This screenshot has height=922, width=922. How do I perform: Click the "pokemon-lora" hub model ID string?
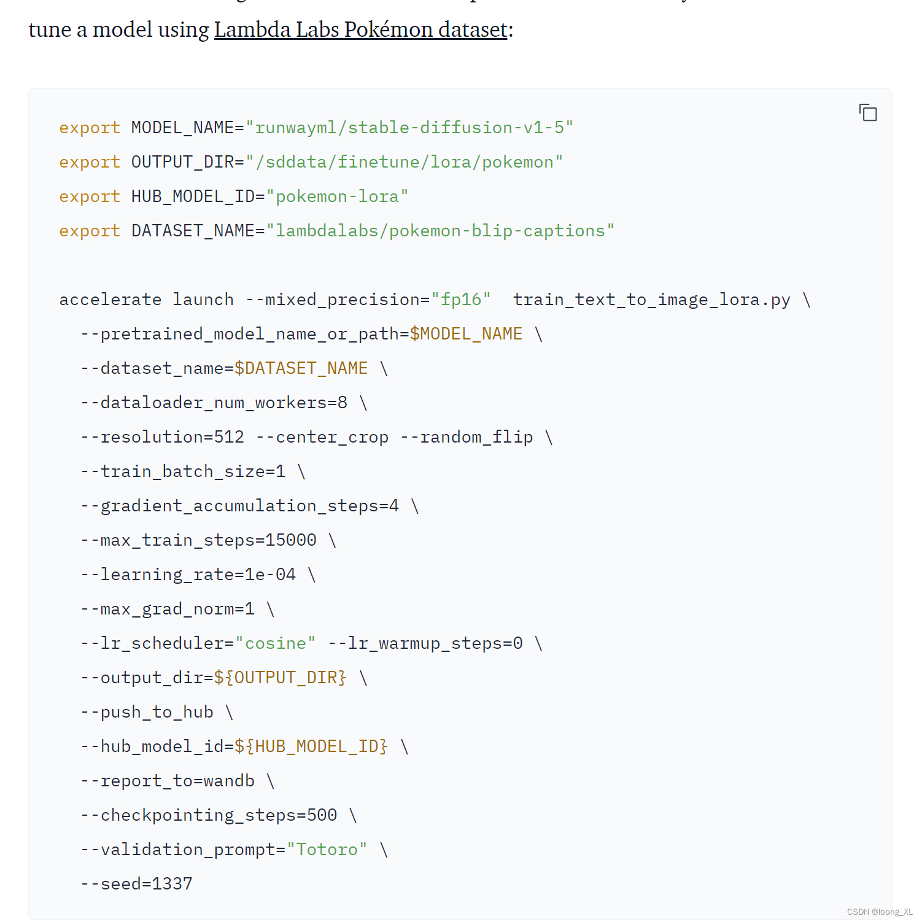pyautogui.click(x=337, y=196)
